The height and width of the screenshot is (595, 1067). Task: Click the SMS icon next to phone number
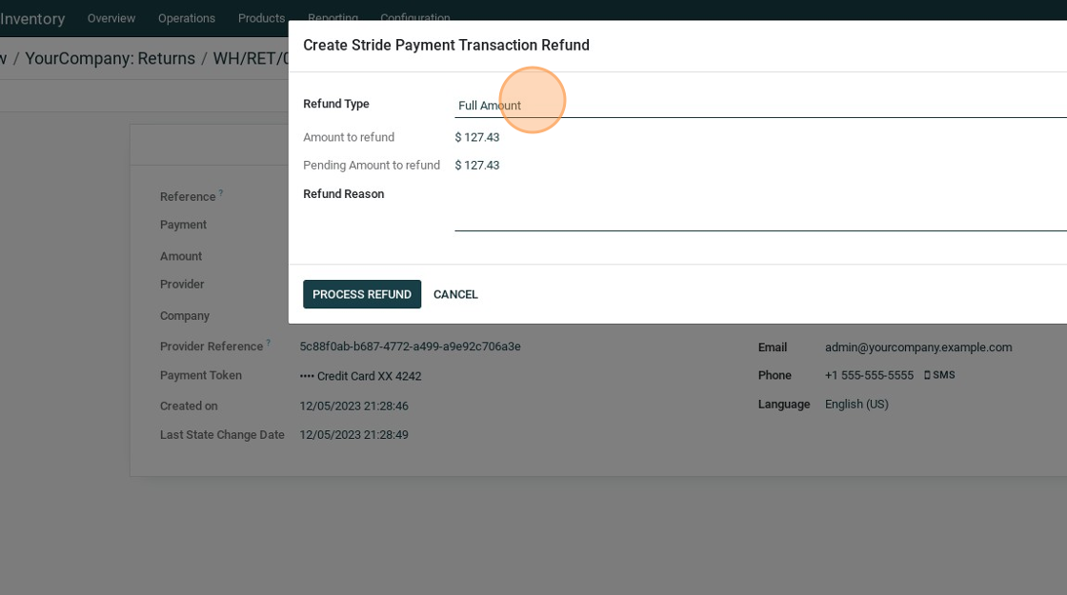click(x=938, y=375)
